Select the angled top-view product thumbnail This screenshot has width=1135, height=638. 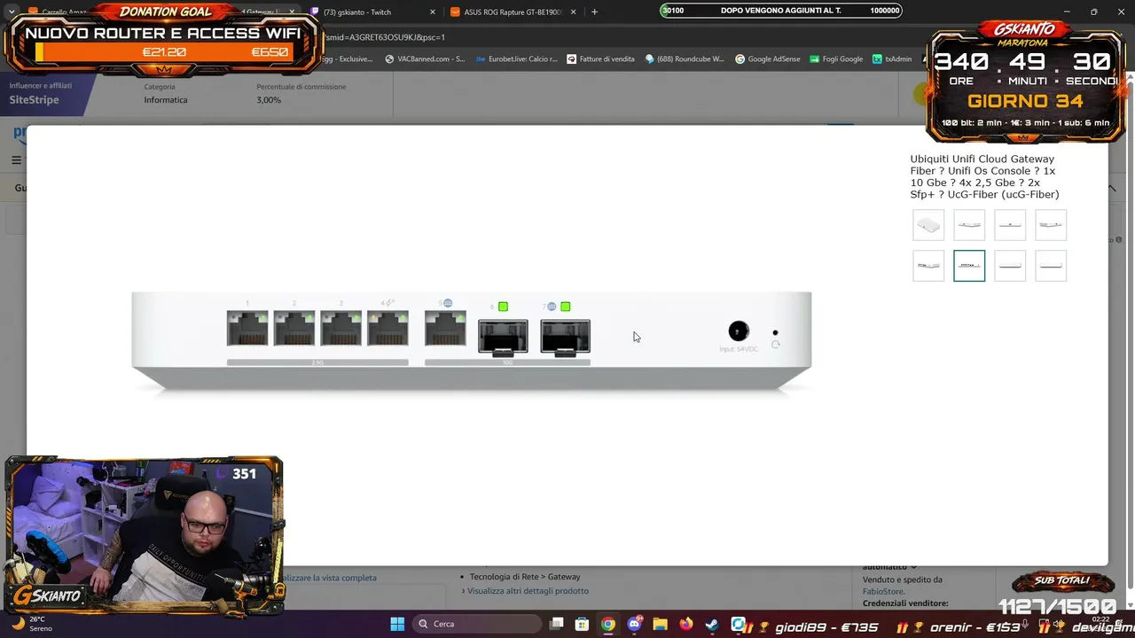[928, 225]
